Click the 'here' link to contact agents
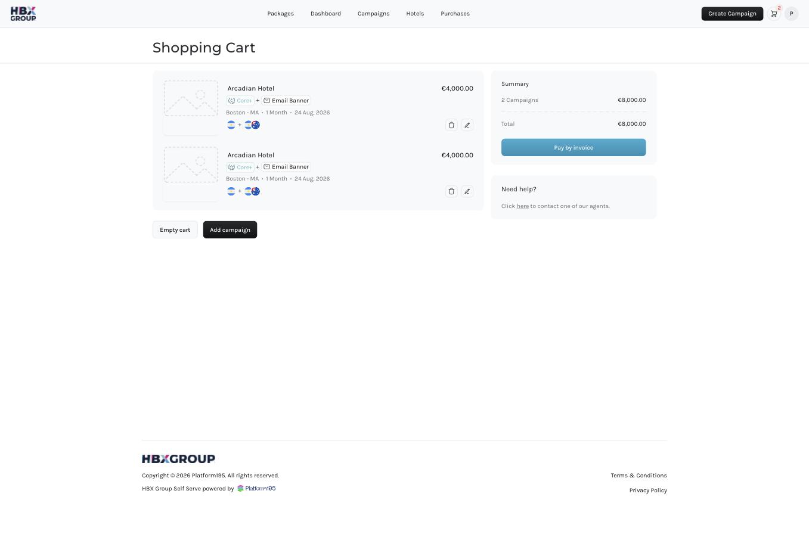Image resolution: width=809 pixels, height=534 pixels. [x=522, y=206]
